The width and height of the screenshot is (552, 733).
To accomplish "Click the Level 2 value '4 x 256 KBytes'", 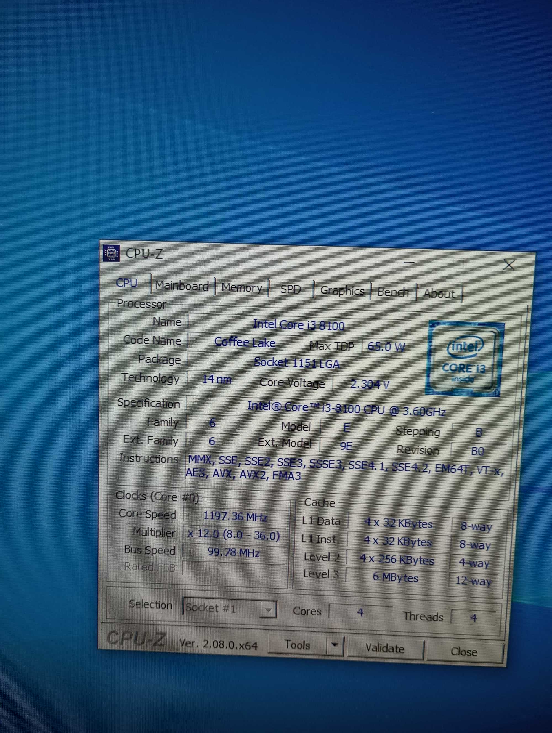I will (396, 560).
